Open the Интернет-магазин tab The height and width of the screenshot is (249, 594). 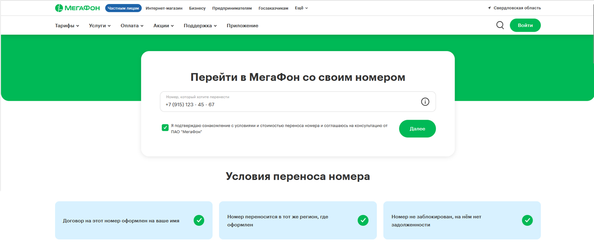pyautogui.click(x=164, y=8)
